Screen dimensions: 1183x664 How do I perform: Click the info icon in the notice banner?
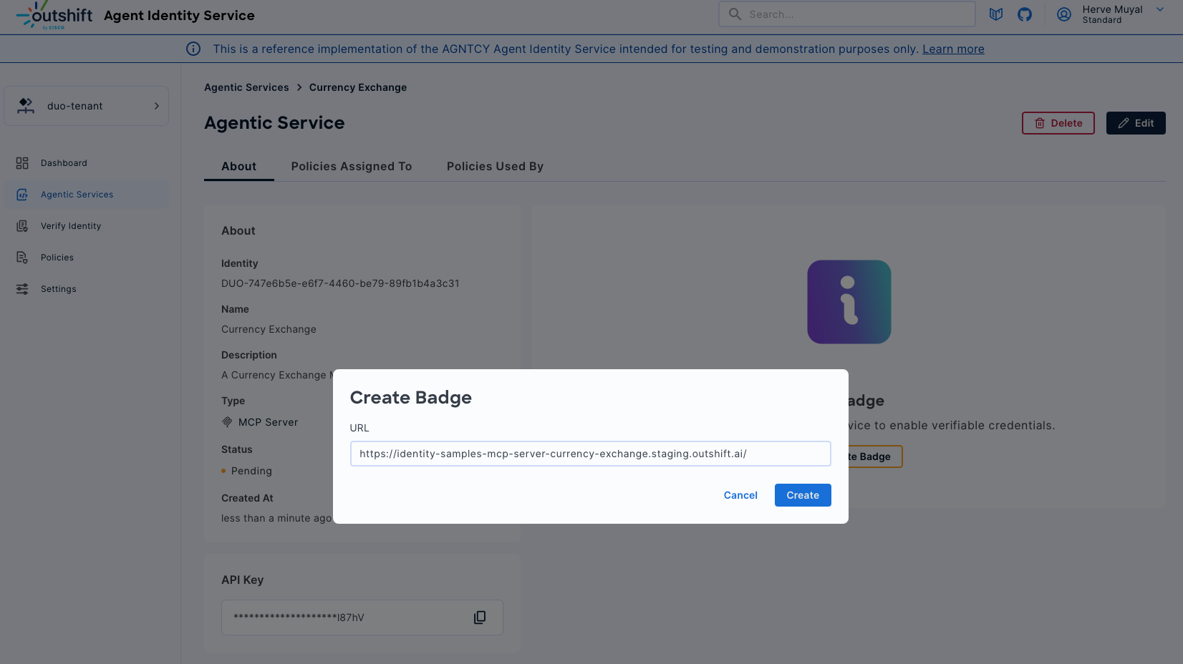pos(193,49)
